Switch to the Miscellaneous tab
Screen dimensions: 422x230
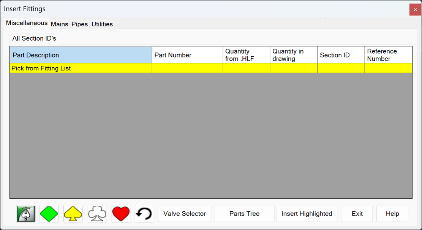click(27, 23)
